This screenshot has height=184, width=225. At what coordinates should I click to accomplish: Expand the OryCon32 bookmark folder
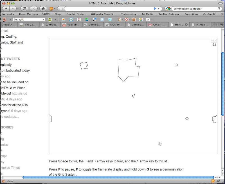pos(210,14)
